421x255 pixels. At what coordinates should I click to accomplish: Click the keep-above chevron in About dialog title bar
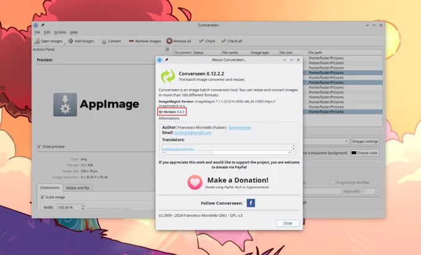(292, 60)
